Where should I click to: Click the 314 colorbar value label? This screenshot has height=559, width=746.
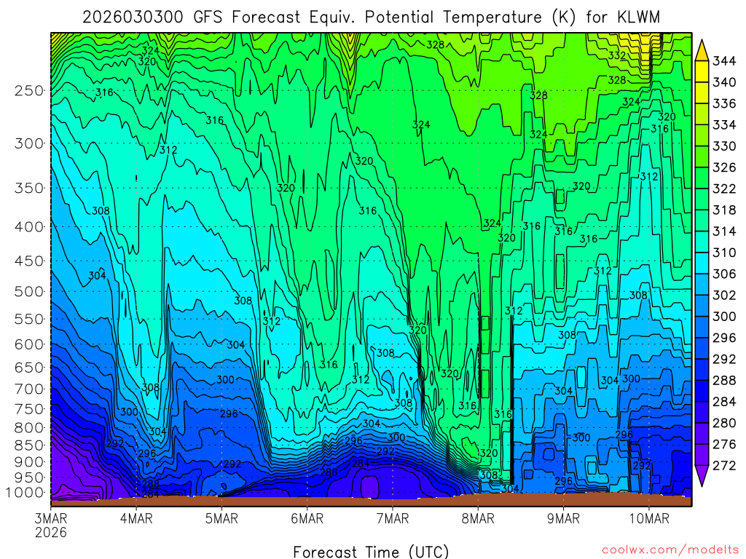(724, 231)
